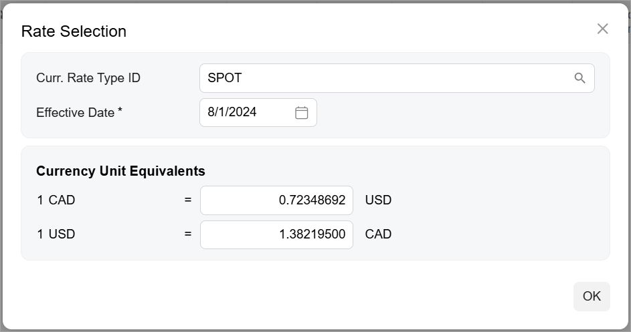631x332 pixels.
Task: Click the Effective Date label
Action: click(x=75, y=113)
